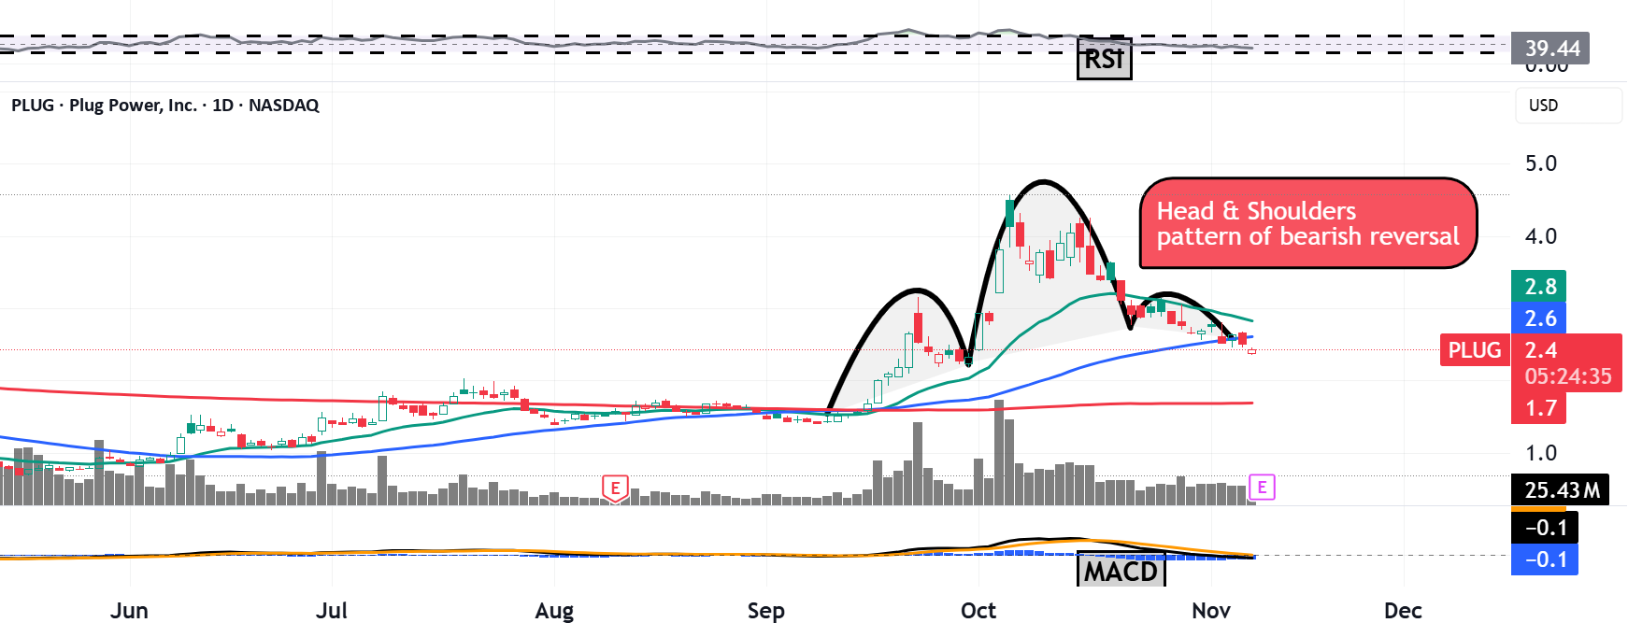Click the blue -0.1 MACD histogram label
The image size is (1628, 637).
(1545, 559)
